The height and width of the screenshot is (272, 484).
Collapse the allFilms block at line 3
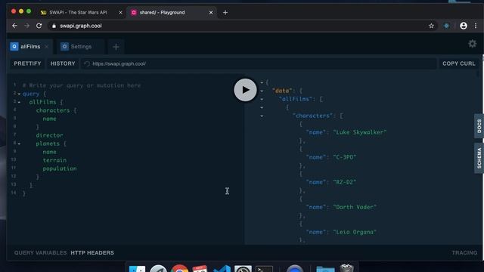coord(19,103)
